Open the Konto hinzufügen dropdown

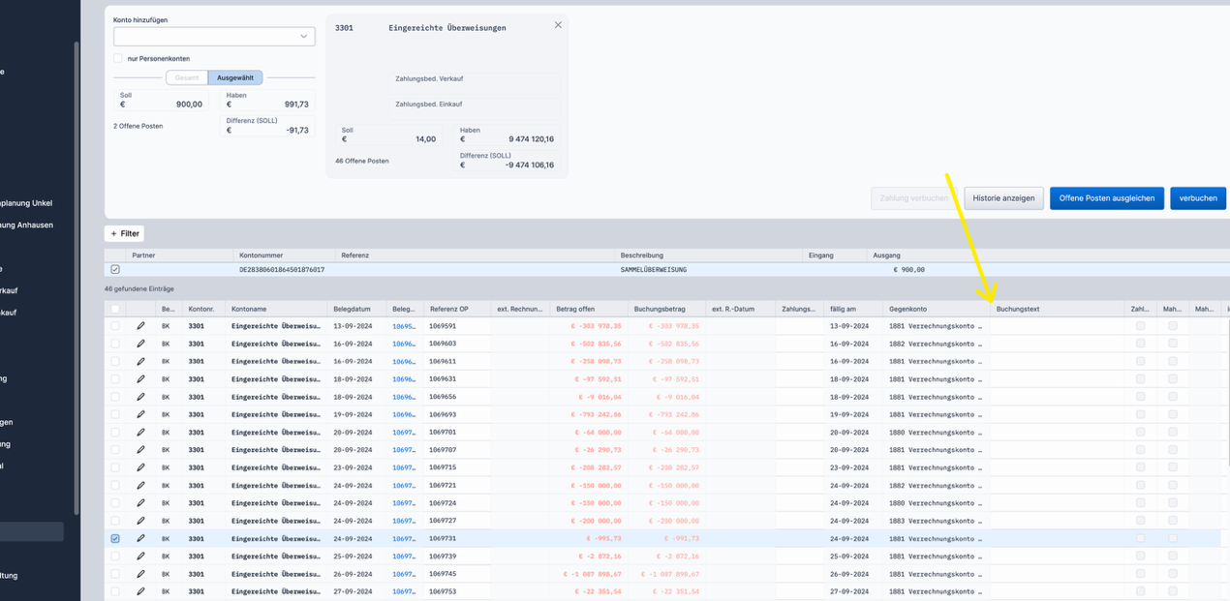point(214,37)
